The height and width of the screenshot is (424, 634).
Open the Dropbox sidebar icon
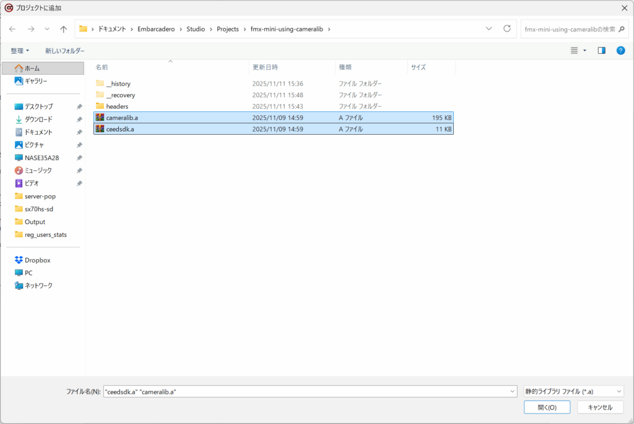[19, 260]
